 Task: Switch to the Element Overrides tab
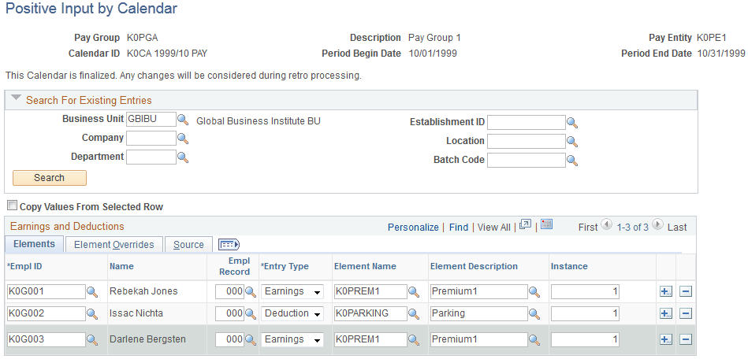tap(114, 245)
